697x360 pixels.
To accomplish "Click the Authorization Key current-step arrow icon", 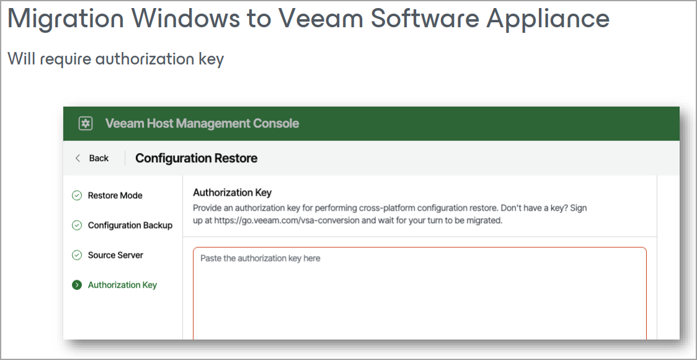I will [x=77, y=285].
